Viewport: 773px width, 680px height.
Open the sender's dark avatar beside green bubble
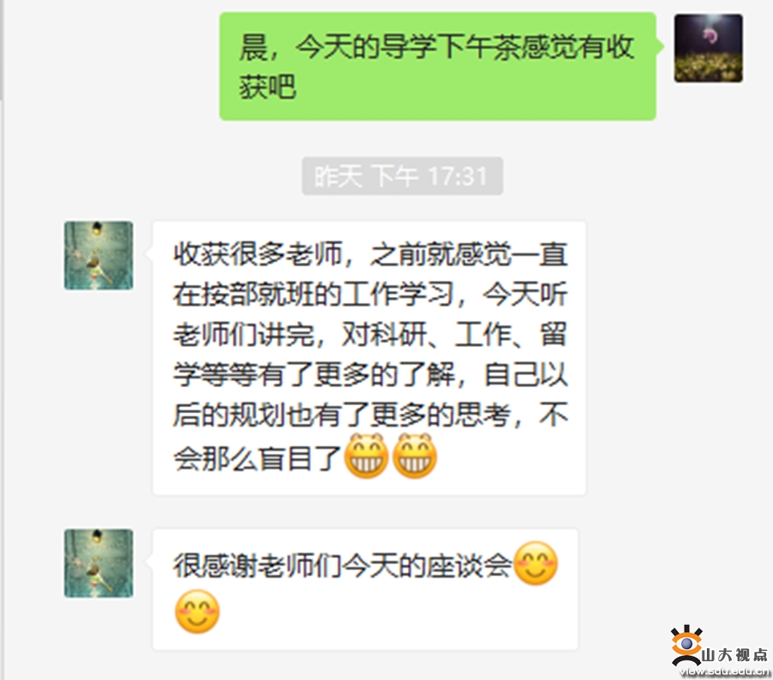coord(709,48)
